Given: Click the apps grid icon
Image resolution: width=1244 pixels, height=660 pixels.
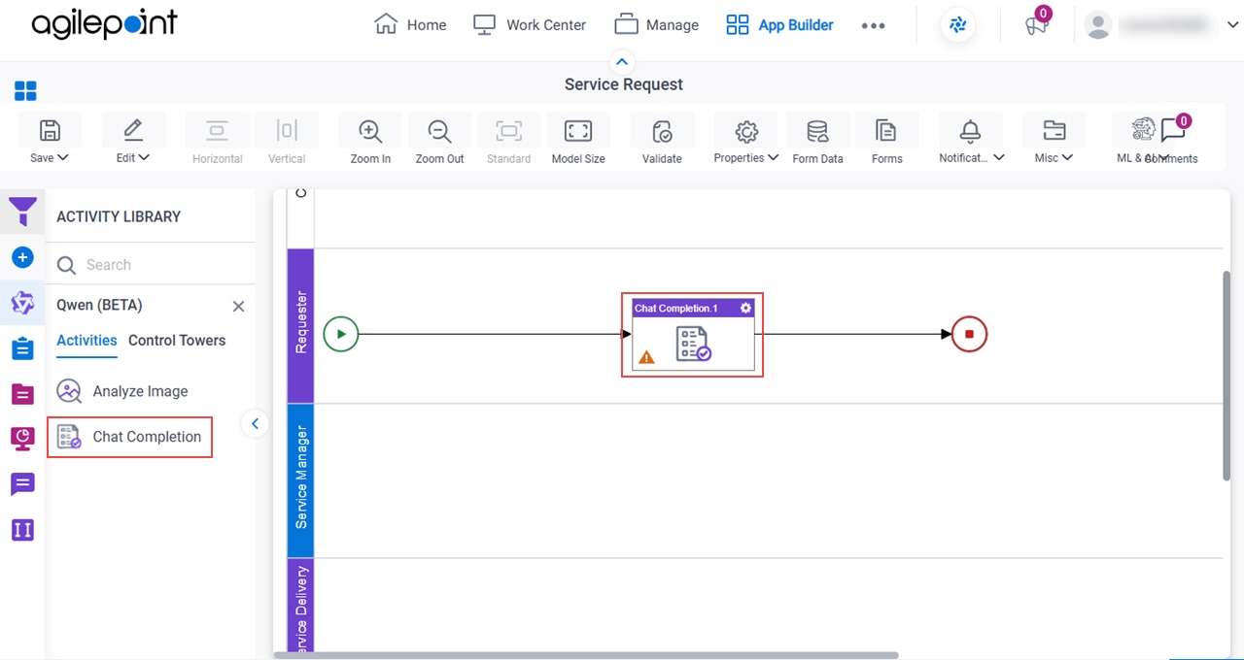Looking at the screenshot, I should 25,91.
